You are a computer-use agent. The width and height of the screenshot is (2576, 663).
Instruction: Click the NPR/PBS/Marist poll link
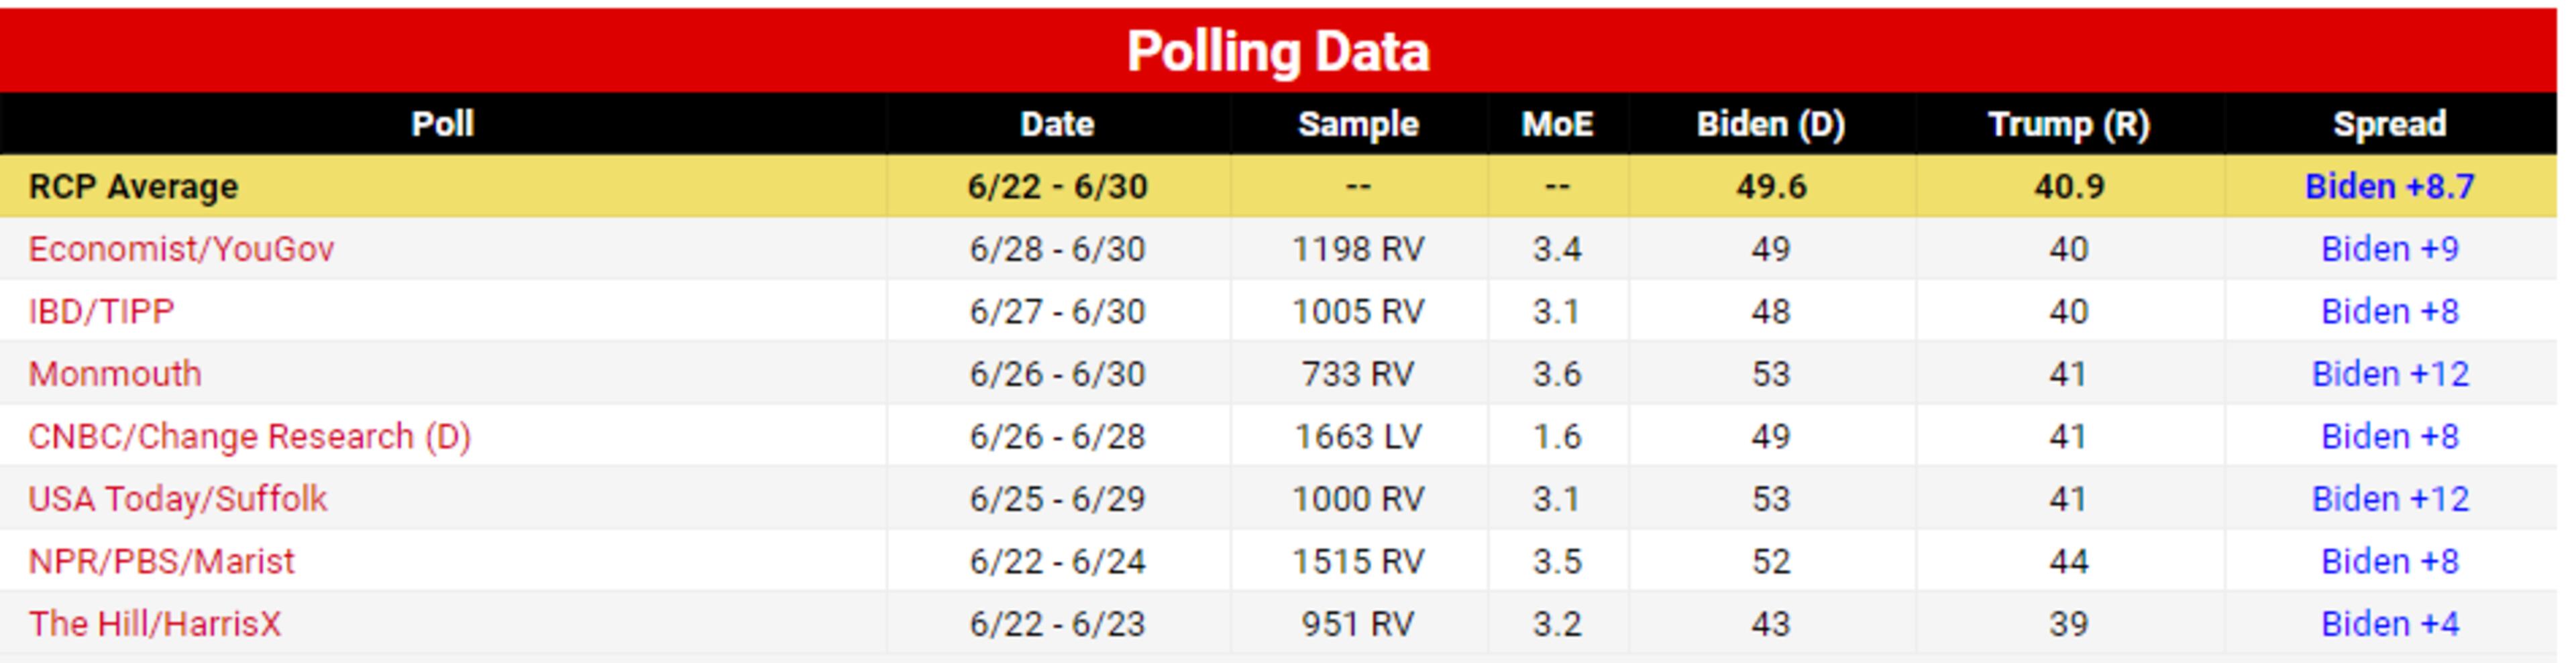coord(161,562)
